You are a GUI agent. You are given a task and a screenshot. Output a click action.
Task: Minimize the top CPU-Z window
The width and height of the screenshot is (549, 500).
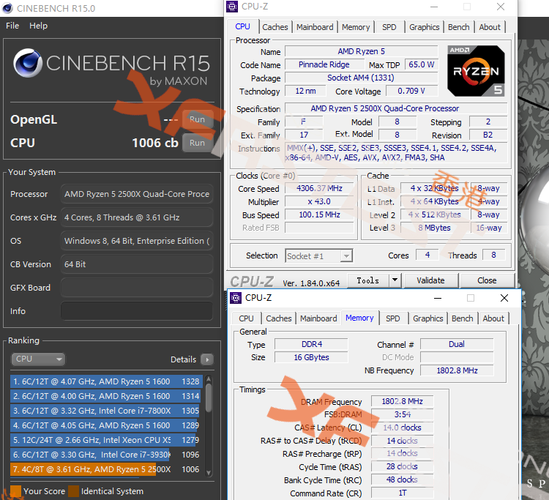pyautogui.click(x=434, y=7)
